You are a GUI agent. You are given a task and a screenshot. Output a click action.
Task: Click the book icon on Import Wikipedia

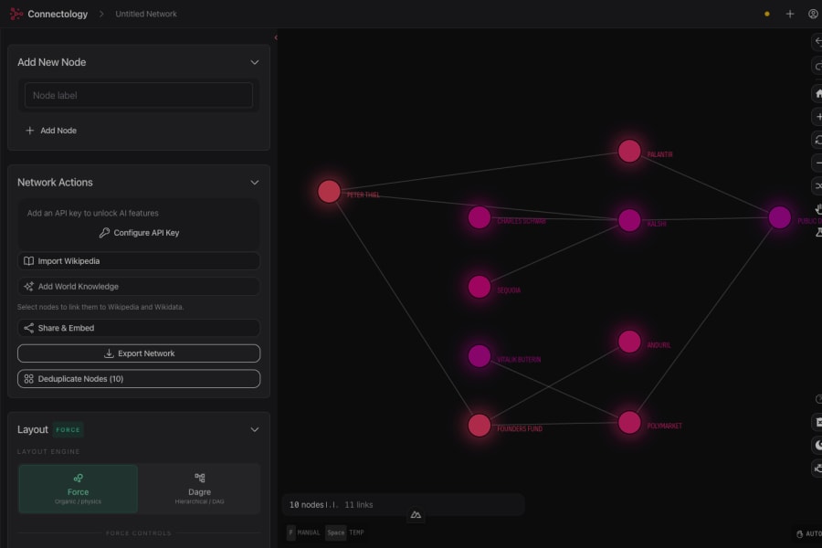pos(29,261)
